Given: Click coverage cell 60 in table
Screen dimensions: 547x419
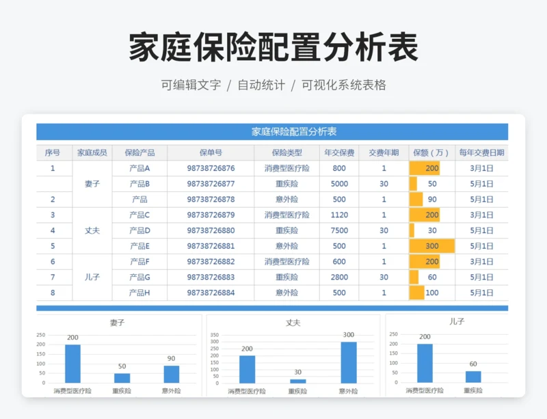Looking at the screenshot, I should [432, 278].
